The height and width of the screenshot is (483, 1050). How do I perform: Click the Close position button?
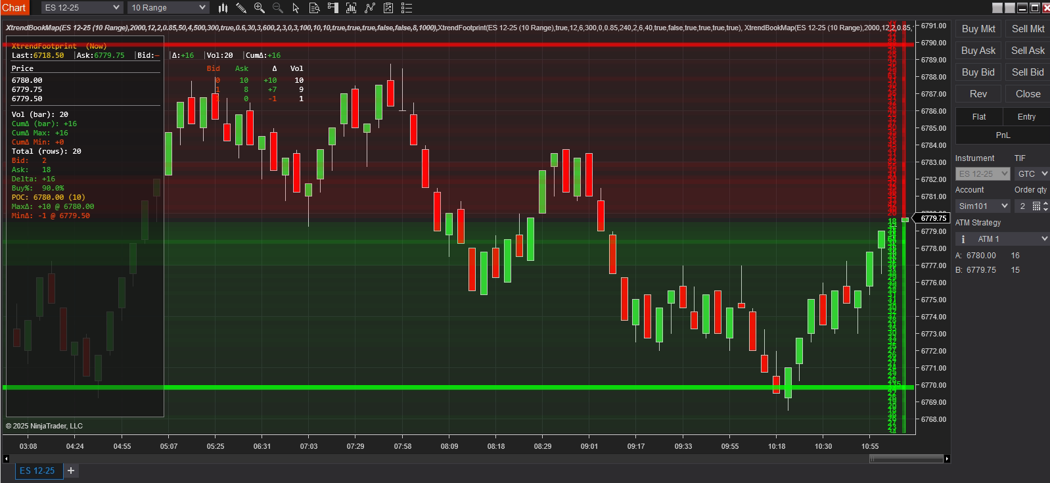point(1028,94)
